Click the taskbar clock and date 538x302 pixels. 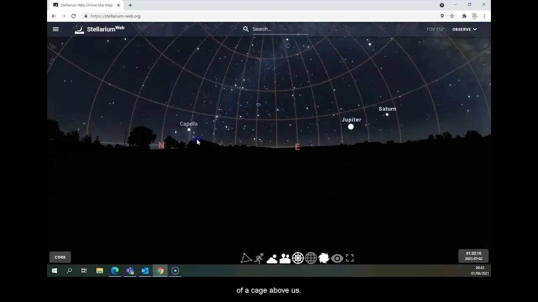[480, 271]
